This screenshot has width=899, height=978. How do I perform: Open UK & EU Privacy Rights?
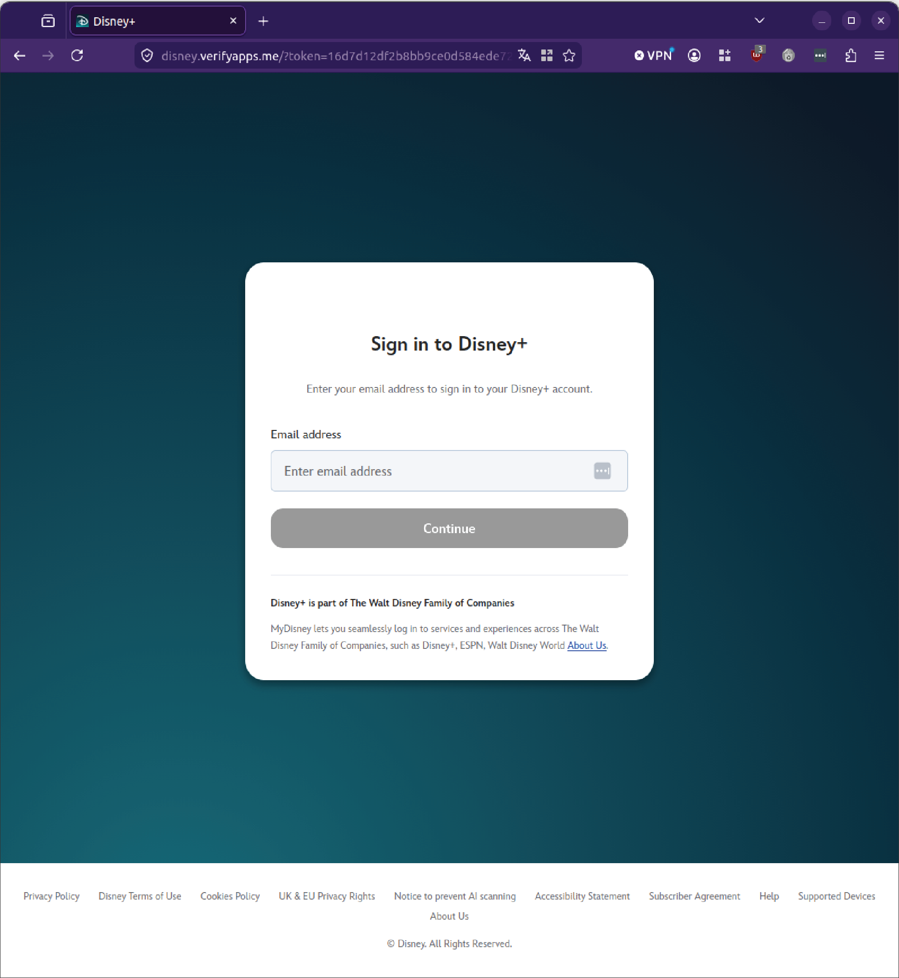click(x=327, y=896)
